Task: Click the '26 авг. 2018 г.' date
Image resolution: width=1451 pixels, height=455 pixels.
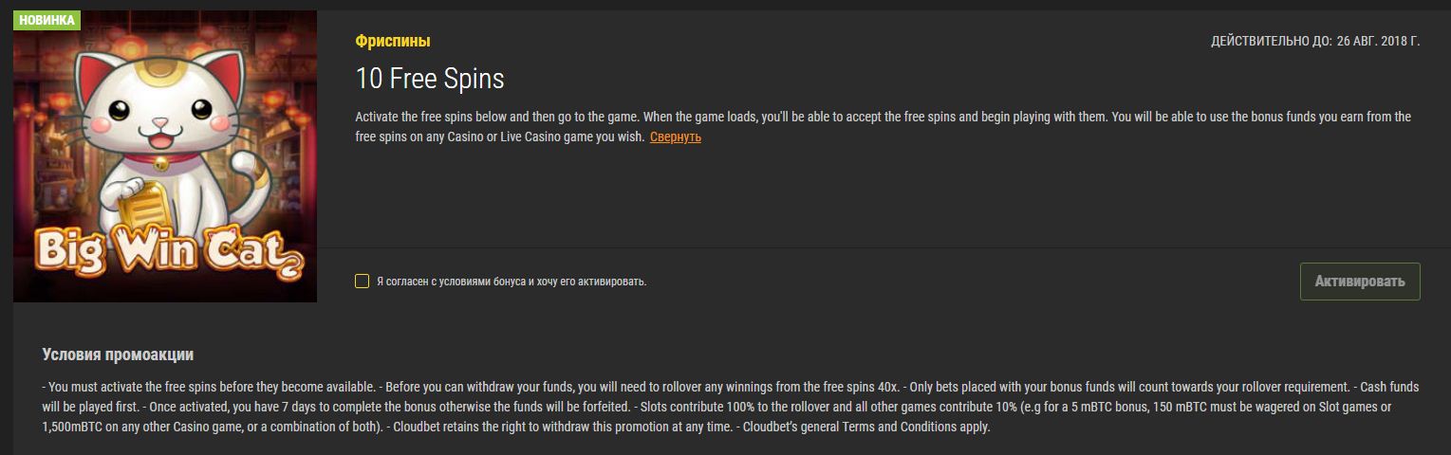Action: click(x=1378, y=42)
